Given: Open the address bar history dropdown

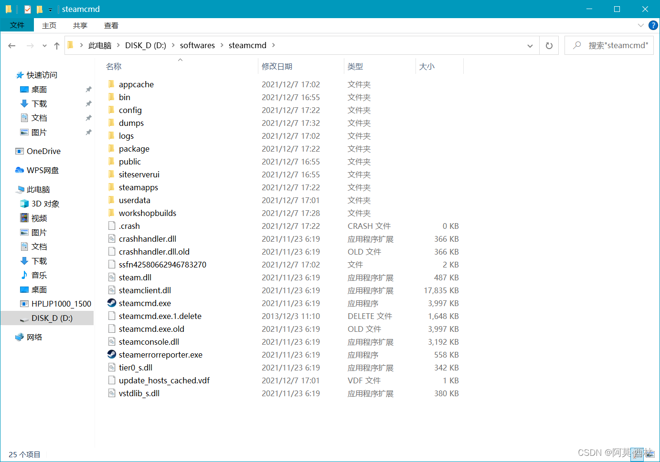Looking at the screenshot, I should [530, 46].
